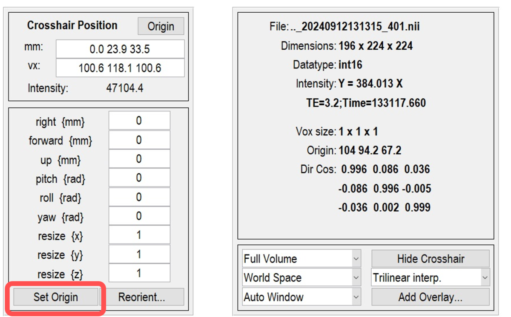Click the Origin button beside Crosshair Position
The image size is (511, 317).
(x=161, y=26)
